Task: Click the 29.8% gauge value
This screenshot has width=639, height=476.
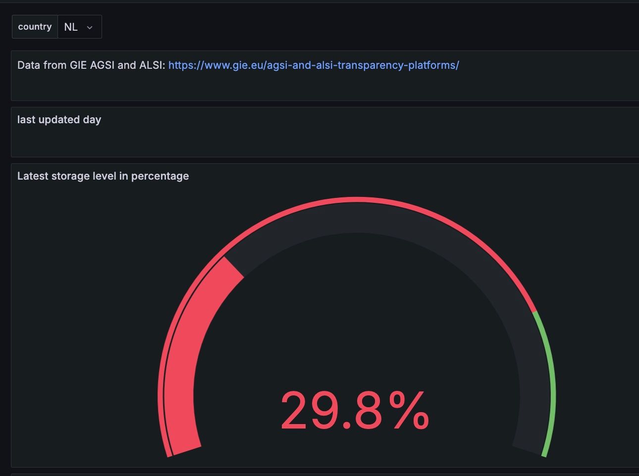Action: click(354, 410)
